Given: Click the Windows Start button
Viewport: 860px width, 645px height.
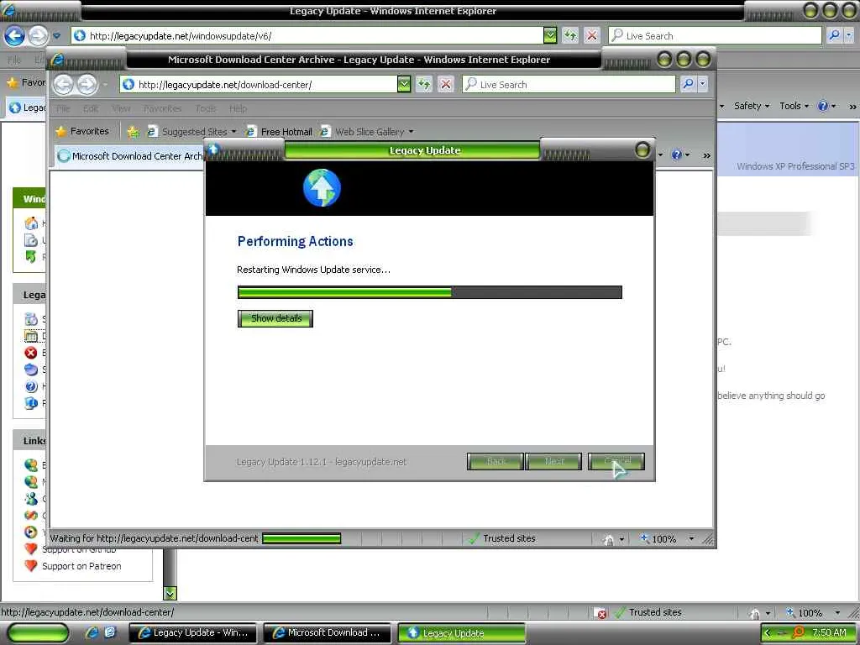Looking at the screenshot, I should (37, 633).
